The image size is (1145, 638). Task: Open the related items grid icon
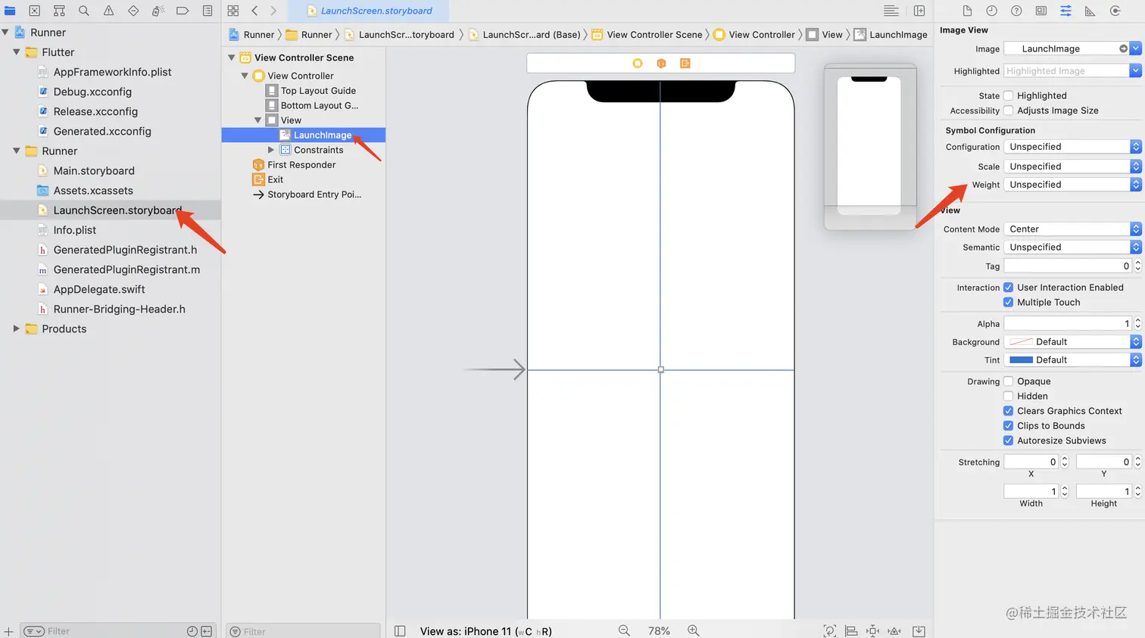tap(233, 11)
